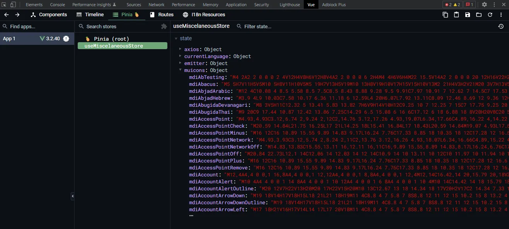
Task: Switch to the Sources tab
Action: pos(134,5)
